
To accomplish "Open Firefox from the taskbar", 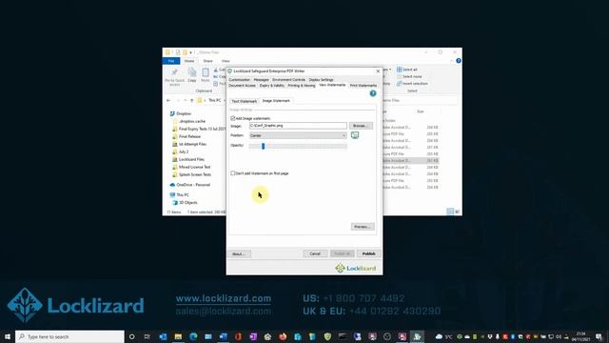I will click(x=283, y=336).
